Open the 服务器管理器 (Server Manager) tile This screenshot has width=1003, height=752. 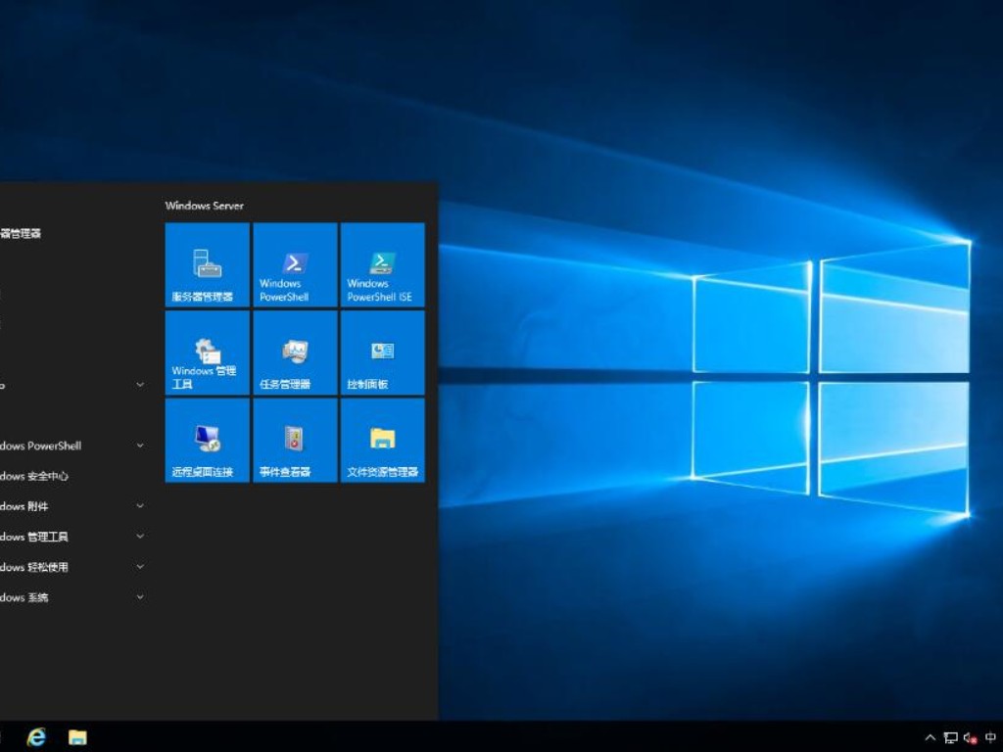pos(205,264)
